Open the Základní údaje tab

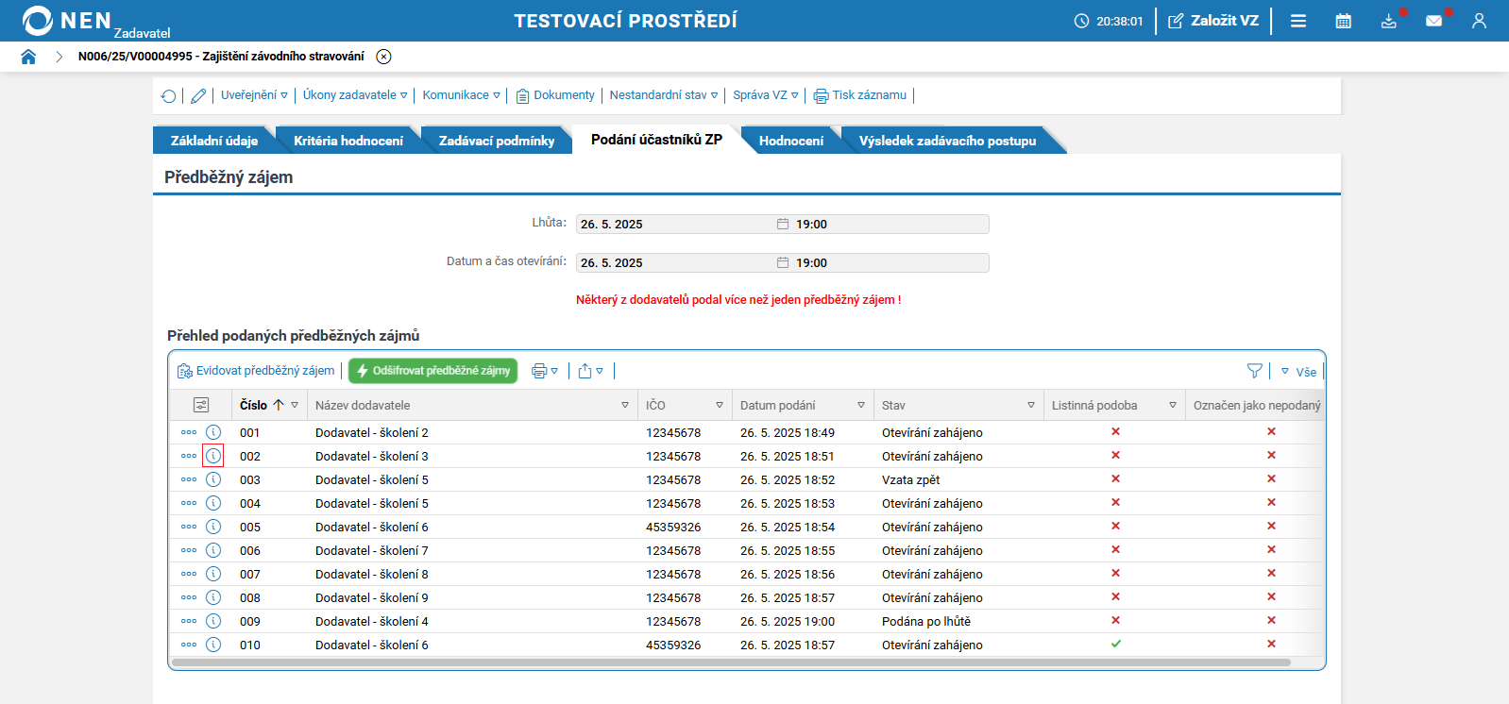pyautogui.click(x=214, y=141)
